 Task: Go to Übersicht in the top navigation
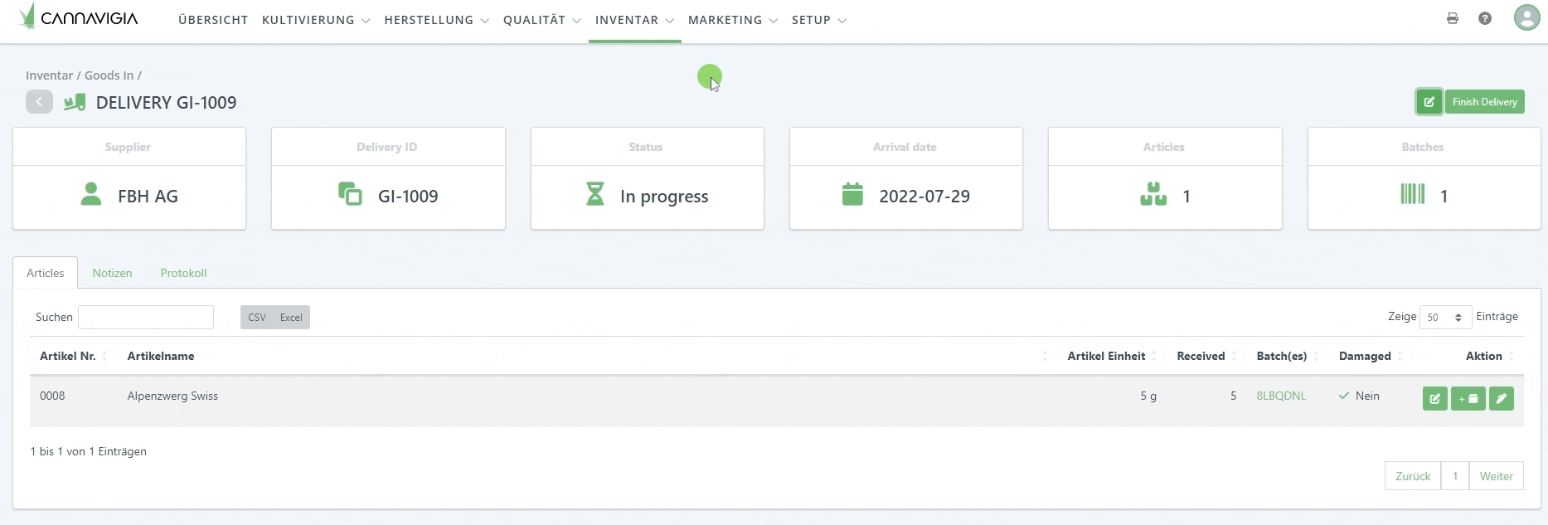(213, 20)
